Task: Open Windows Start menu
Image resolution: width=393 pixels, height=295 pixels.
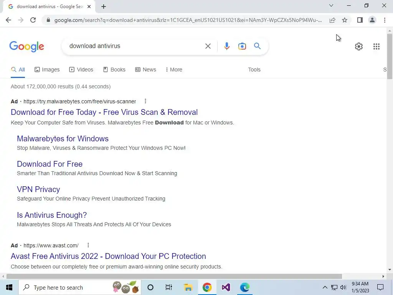Action: [9, 287]
